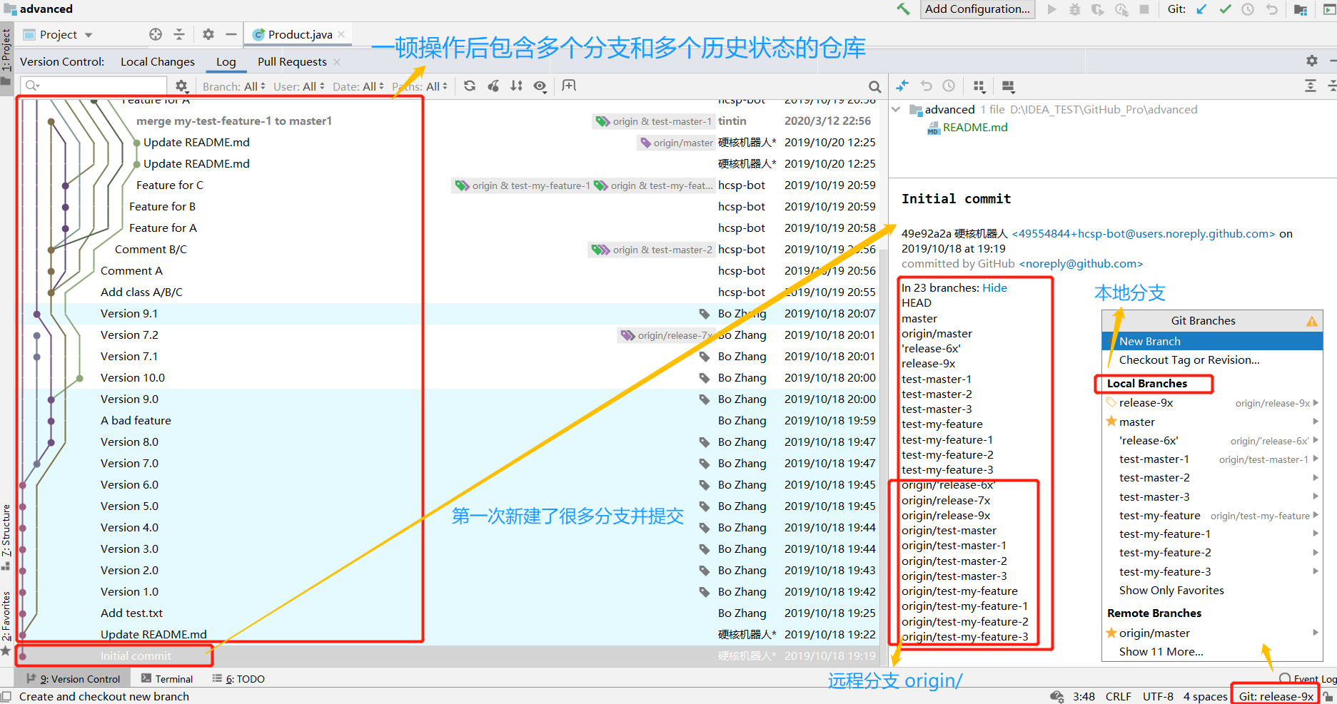Open the Version Control panel gear settings
Image resolution: width=1337 pixels, height=704 pixels.
click(x=1312, y=61)
